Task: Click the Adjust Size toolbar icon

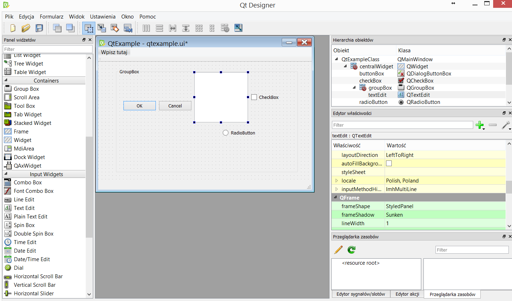Action: [x=238, y=28]
